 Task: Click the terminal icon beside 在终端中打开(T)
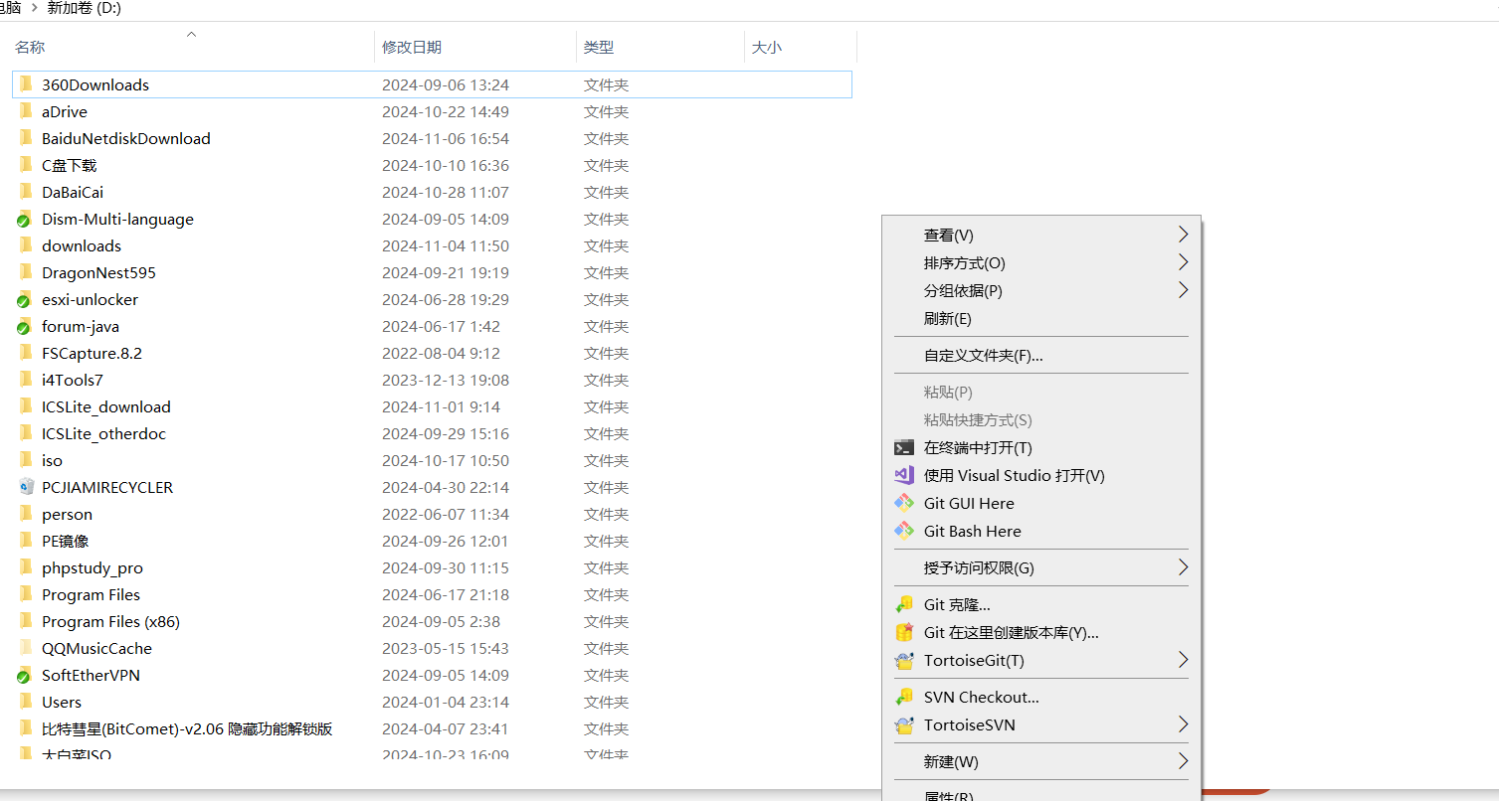coord(904,447)
